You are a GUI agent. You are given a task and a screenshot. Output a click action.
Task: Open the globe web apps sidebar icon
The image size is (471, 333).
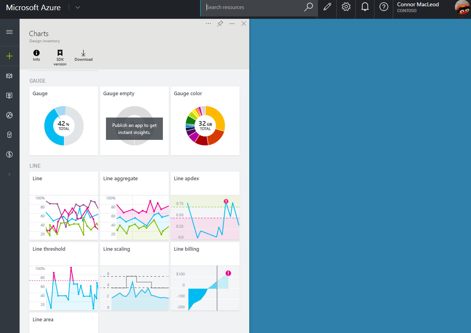click(x=9, y=115)
